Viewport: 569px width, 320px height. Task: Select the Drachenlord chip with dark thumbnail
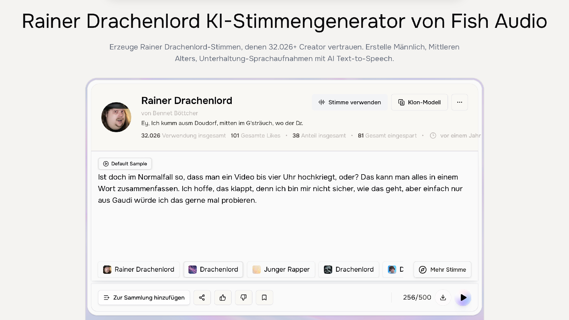coord(349,269)
